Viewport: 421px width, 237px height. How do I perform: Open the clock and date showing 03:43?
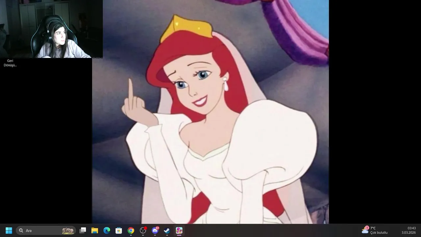click(x=409, y=230)
